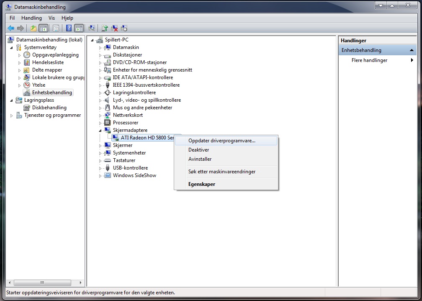Open the Fil menu
This screenshot has height=301, width=422.
[12, 18]
